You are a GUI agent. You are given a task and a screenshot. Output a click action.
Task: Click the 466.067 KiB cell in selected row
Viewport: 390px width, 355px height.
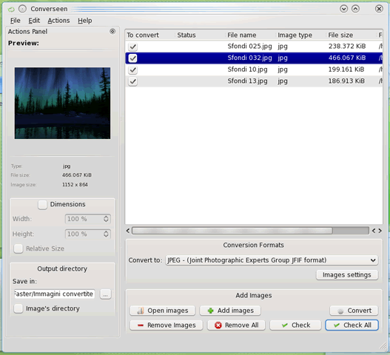pos(347,58)
